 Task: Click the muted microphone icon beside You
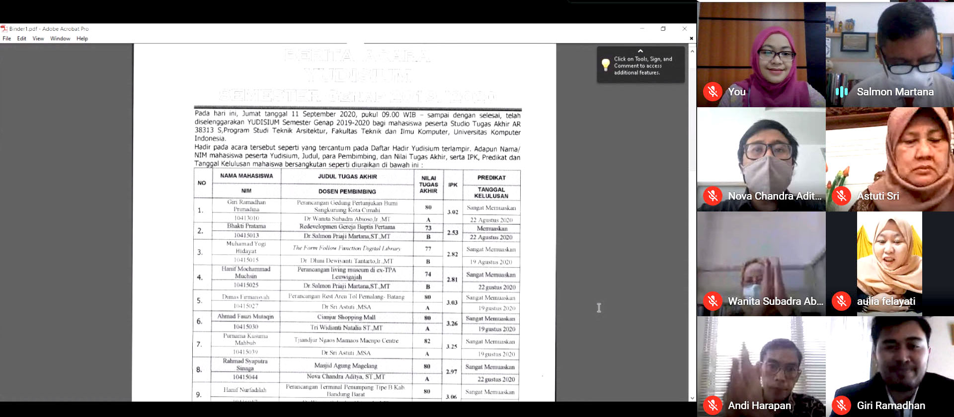[712, 92]
